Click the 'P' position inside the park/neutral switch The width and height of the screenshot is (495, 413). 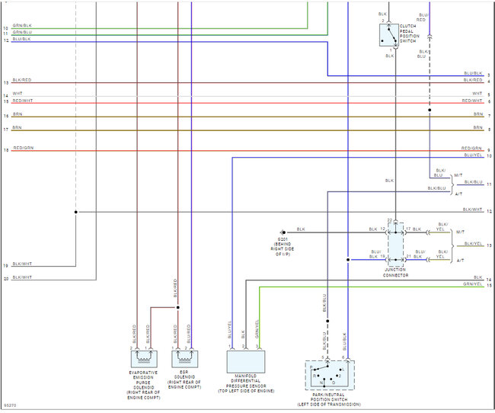[311, 367]
